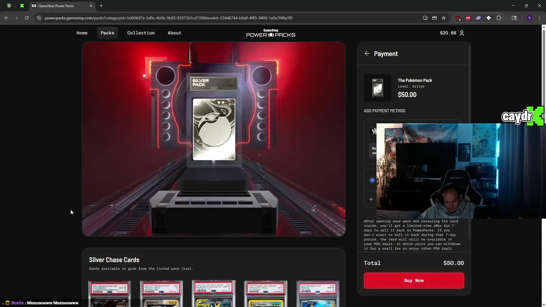The image size is (546, 307).
Task: Open the About page
Action: [174, 33]
